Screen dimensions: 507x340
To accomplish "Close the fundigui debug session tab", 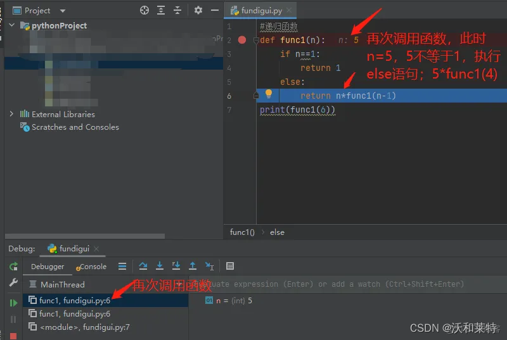I will 96,249.
